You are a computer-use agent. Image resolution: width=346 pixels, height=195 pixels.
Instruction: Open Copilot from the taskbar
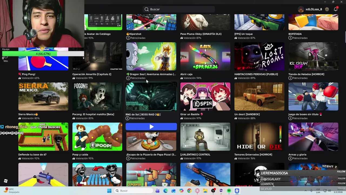tap(181, 191)
